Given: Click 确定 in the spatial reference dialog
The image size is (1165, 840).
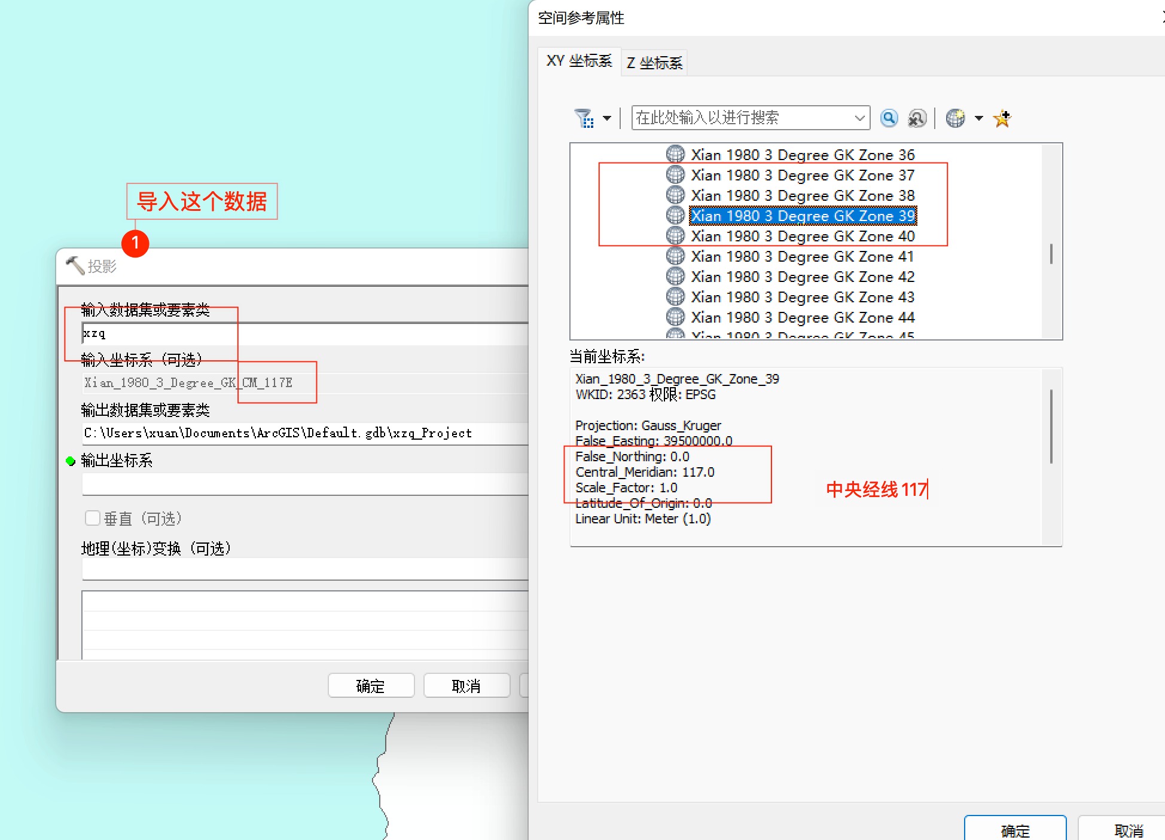Looking at the screenshot, I should [1015, 829].
